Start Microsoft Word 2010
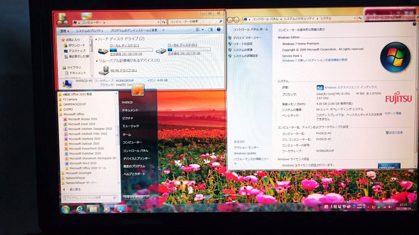419x235 pixels. click(x=81, y=163)
